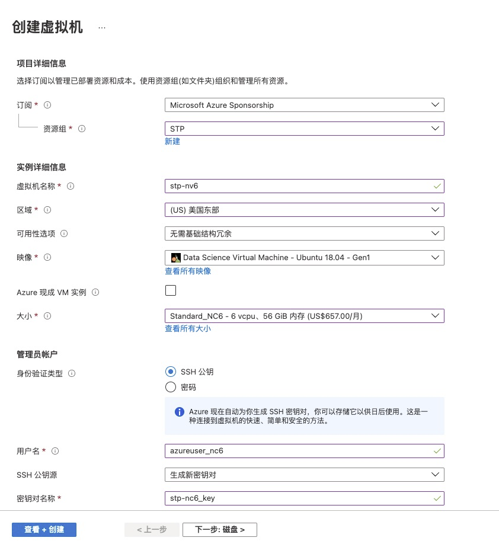Open the 区域 dropdown showing 美国东部
Viewport: 499px width, 544px height.
pos(305,210)
